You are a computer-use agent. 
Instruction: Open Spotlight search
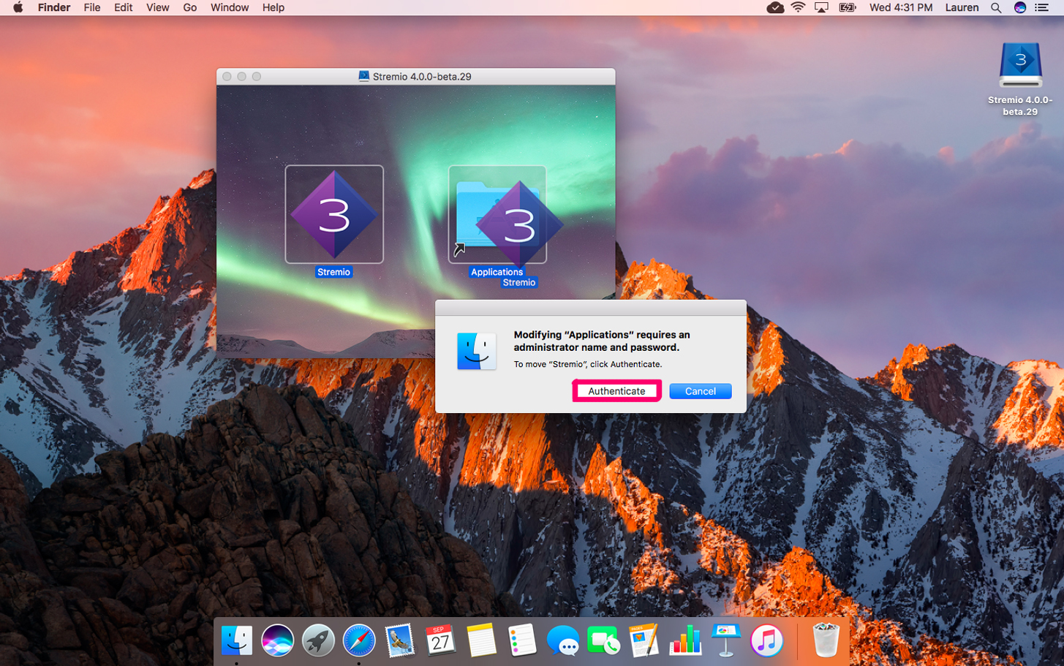[x=996, y=7]
